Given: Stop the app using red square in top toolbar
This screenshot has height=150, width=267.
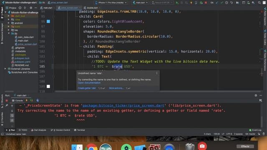Looking at the screenshot, I should tap(206, 3).
